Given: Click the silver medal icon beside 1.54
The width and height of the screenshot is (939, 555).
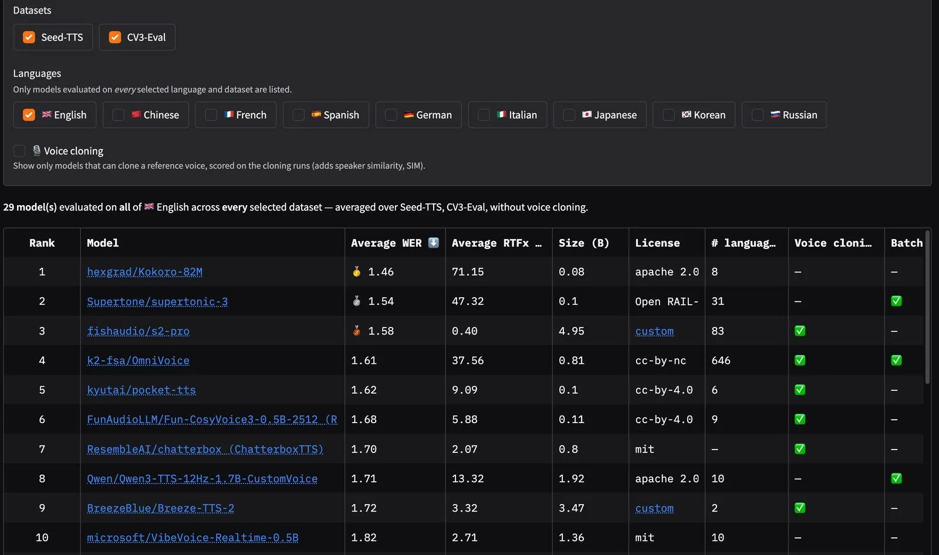Looking at the screenshot, I should tap(357, 301).
